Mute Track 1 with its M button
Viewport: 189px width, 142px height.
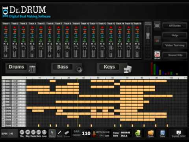(x=4, y=44)
